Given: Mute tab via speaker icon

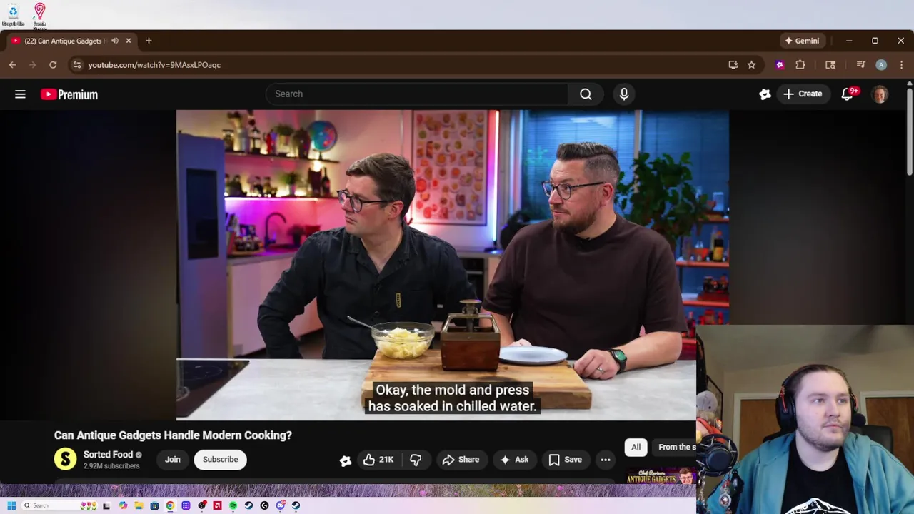Looking at the screenshot, I should (114, 41).
